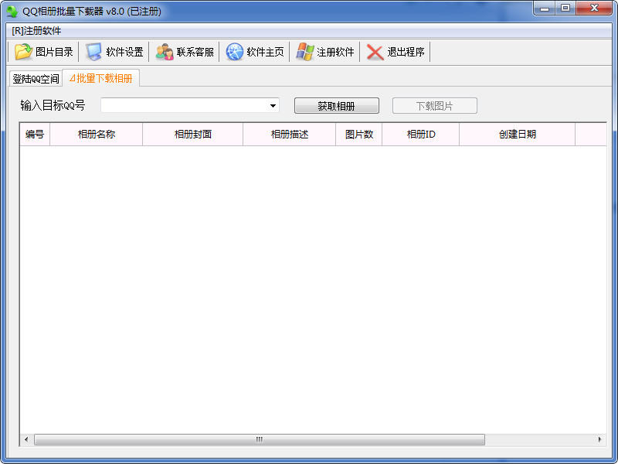Click the red X 退出程序 icon

click(375, 52)
